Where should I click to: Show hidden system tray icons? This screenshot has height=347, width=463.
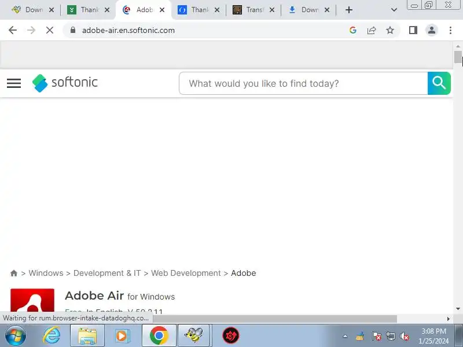pos(345,336)
